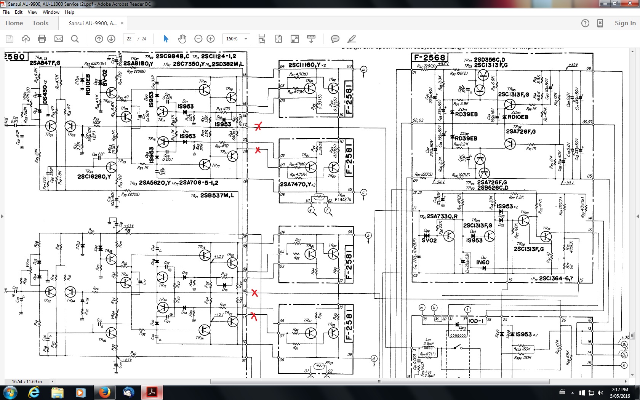Click the Fit Width scrolling icon
The image size is (640, 400).
[262, 39]
